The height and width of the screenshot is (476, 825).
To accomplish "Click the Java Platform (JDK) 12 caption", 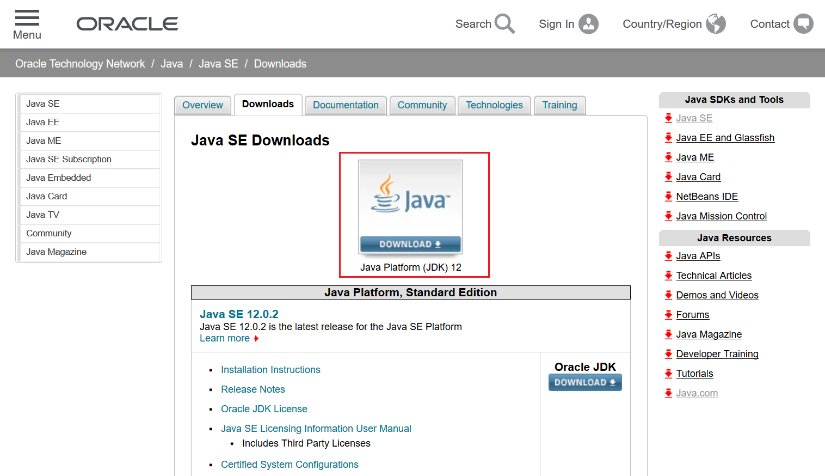I will pos(411,267).
